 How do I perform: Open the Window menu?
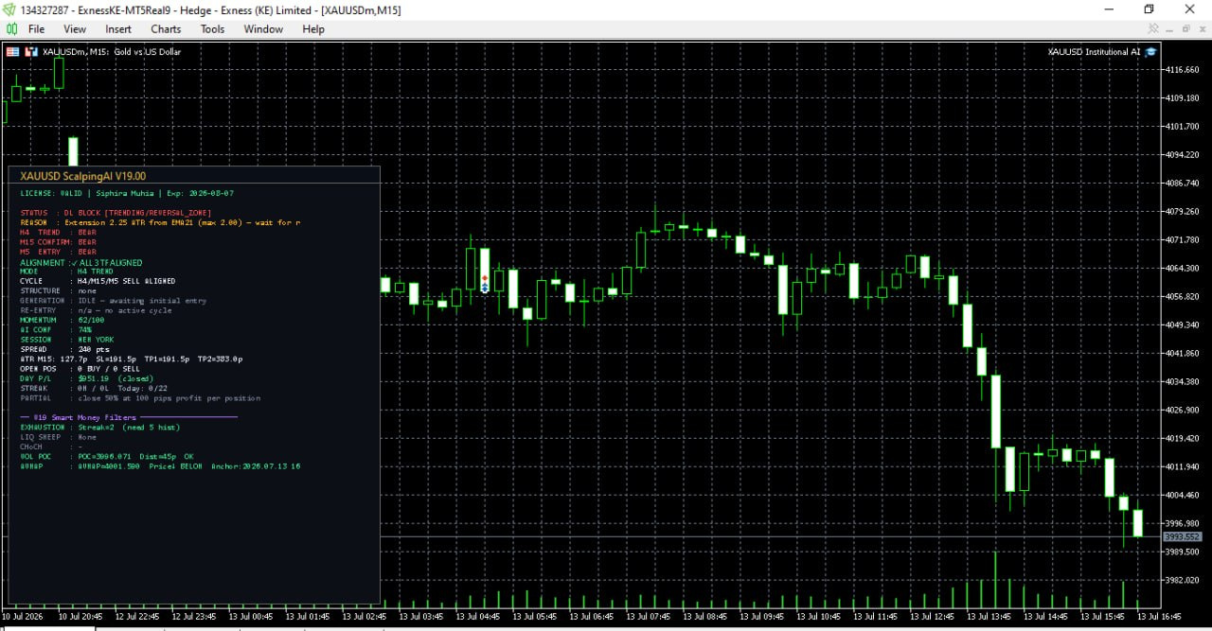[263, 29]
